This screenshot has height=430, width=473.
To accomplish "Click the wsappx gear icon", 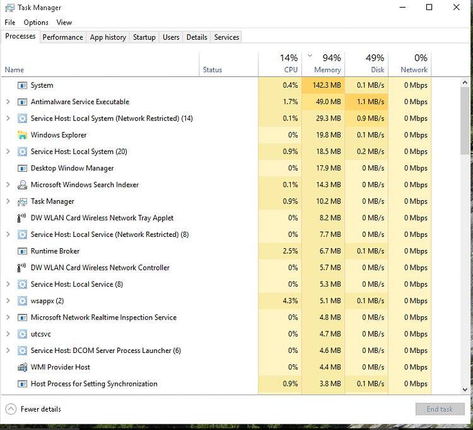I will 22,301.
